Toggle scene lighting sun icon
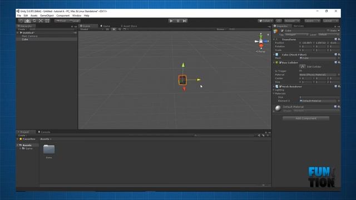The image size is (356, 200). pos(114,29)
